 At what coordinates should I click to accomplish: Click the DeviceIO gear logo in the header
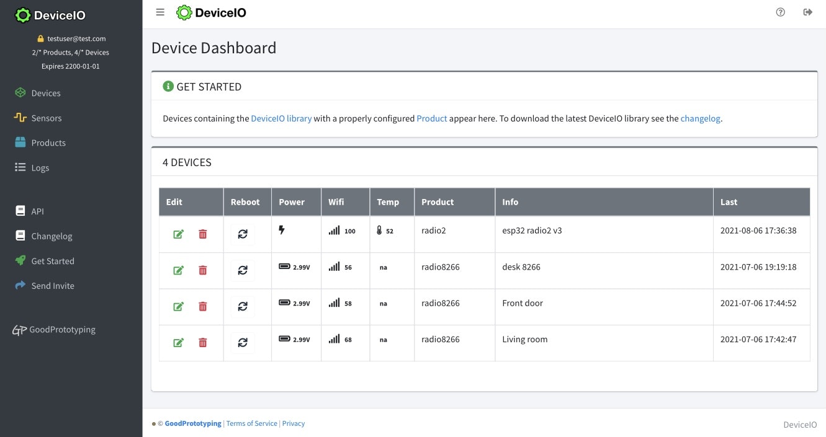pos(184,12)
